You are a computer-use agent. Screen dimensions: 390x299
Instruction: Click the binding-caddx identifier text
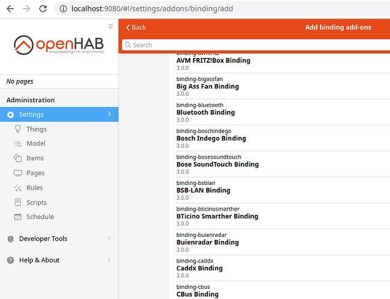[195, 261]
